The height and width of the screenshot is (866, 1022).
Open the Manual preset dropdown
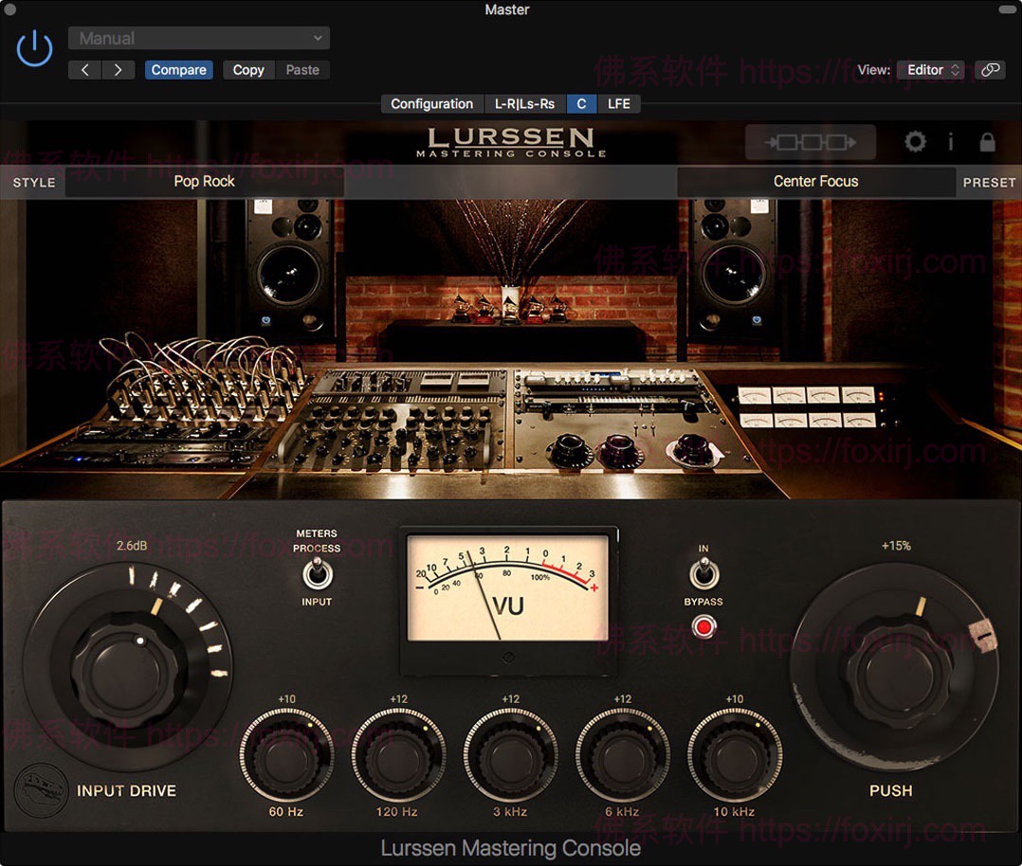199,39
